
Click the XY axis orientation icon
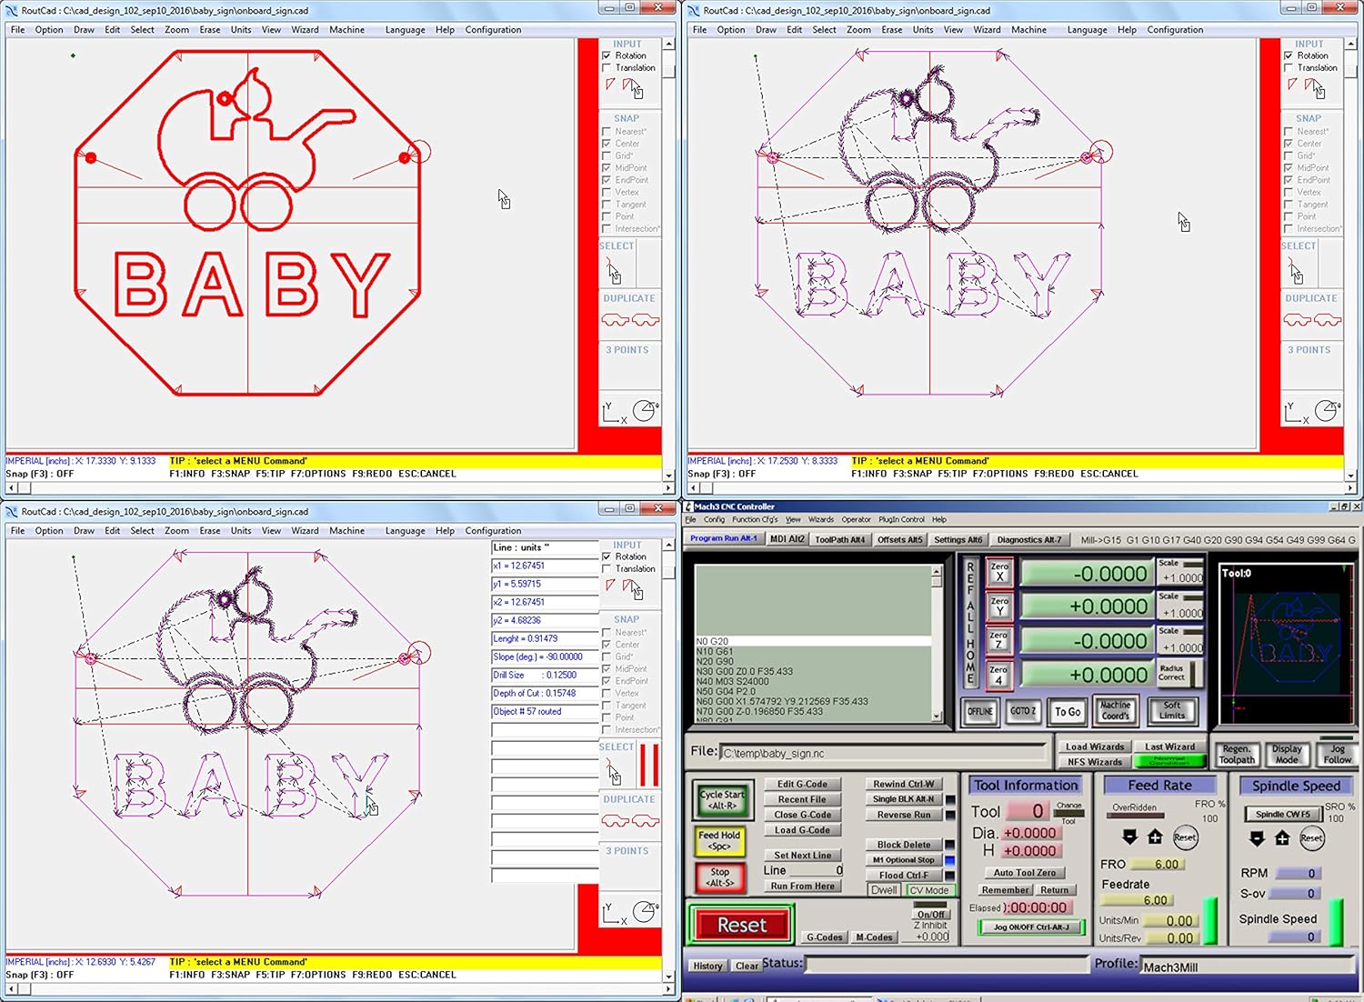(611, 411)
